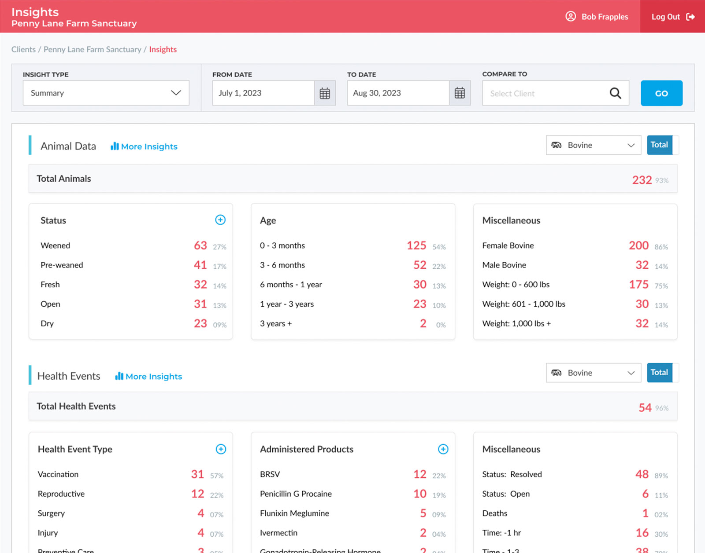Viewport: 705px width, 553px height.
Task: Open the Bovine dropdown in Animal Data
Action: click(593, 145)
